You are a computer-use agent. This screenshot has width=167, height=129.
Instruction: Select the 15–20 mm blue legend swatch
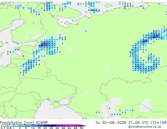41,126
